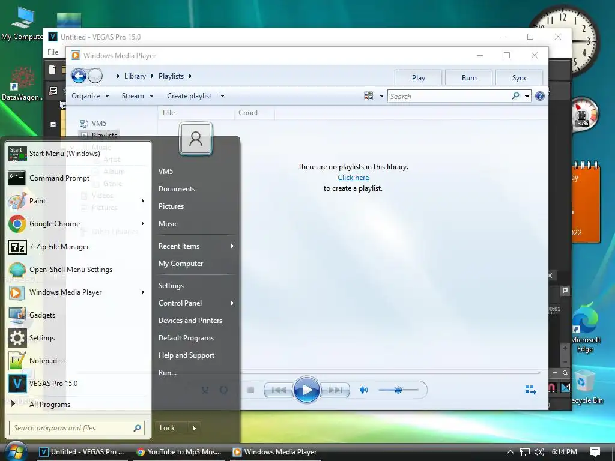Viewport: 615px width, 461px height.
Task: Click the Library breadcrumb
Action: tap(135, 76)
